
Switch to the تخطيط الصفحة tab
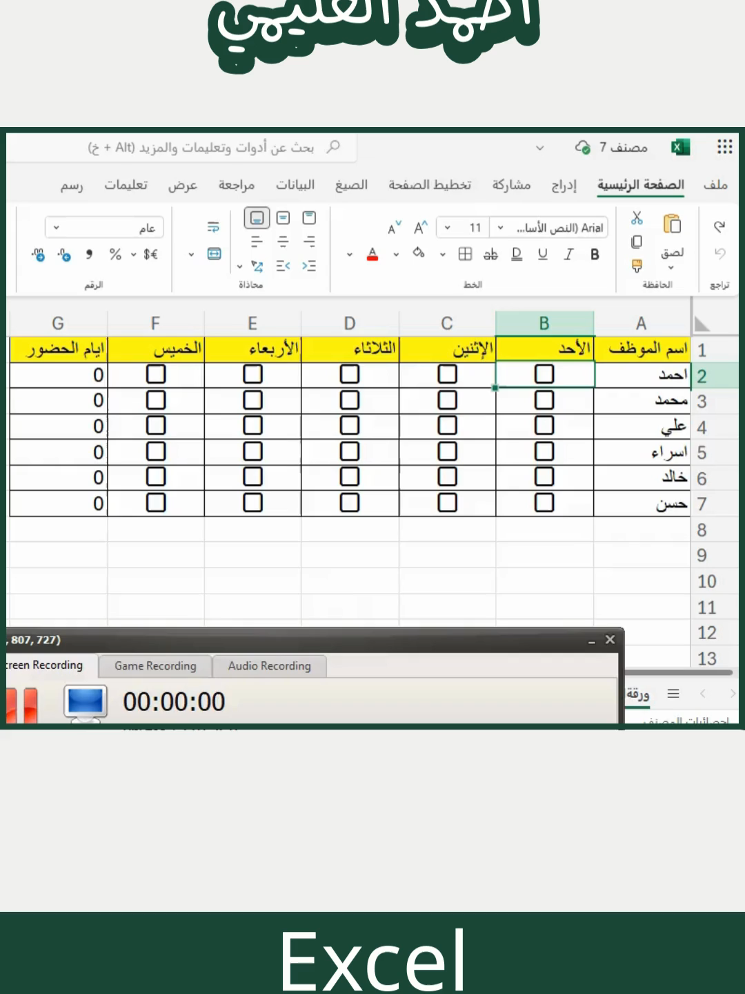(x=430, y=185)
